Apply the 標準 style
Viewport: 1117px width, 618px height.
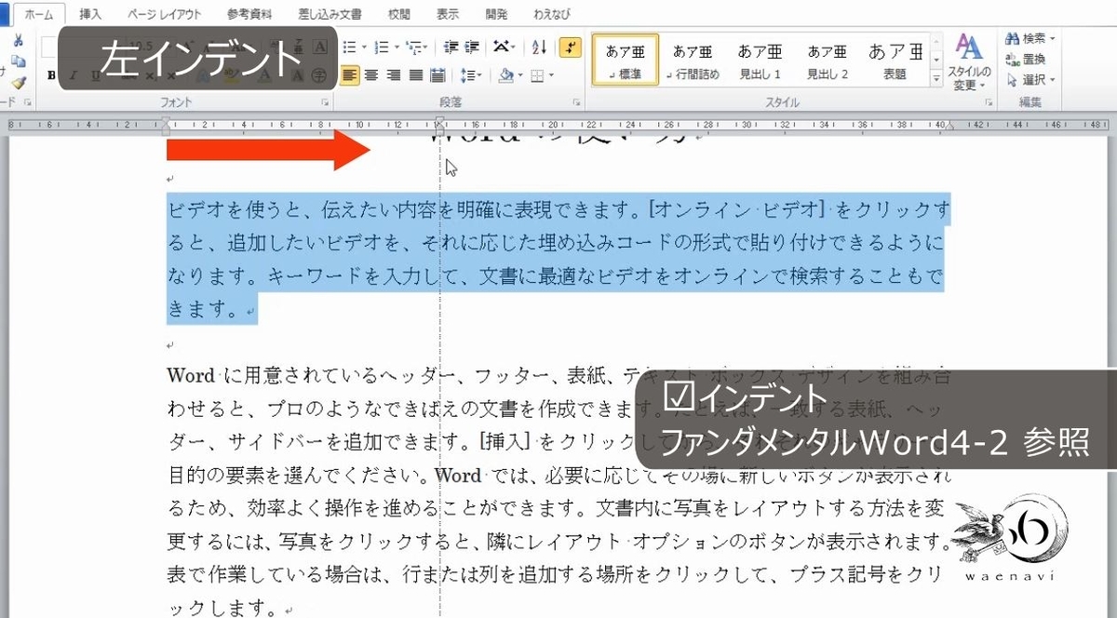pyautogui.click(x=626, y=60)
